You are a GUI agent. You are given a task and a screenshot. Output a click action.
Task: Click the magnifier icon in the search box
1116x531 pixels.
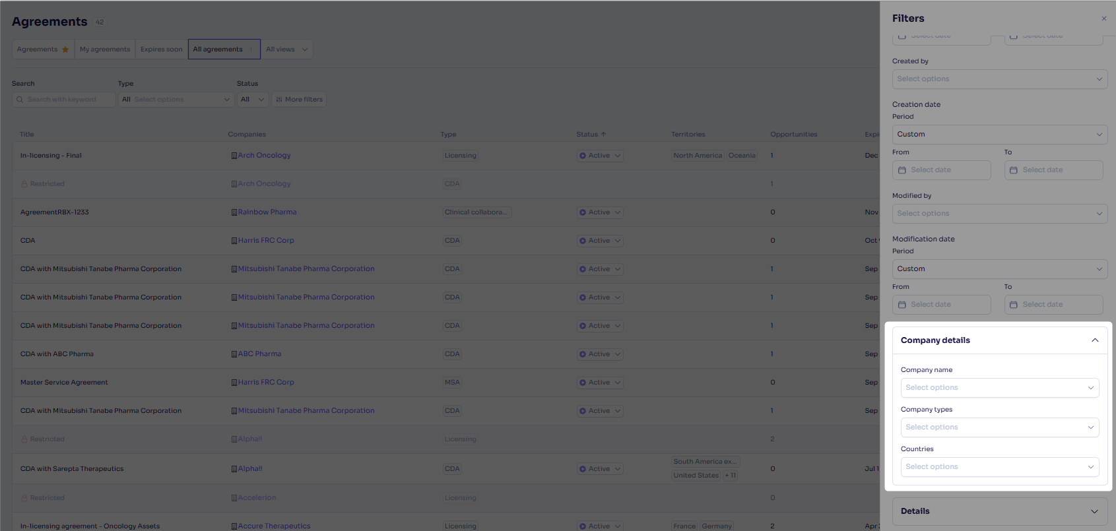click(20, 100)
